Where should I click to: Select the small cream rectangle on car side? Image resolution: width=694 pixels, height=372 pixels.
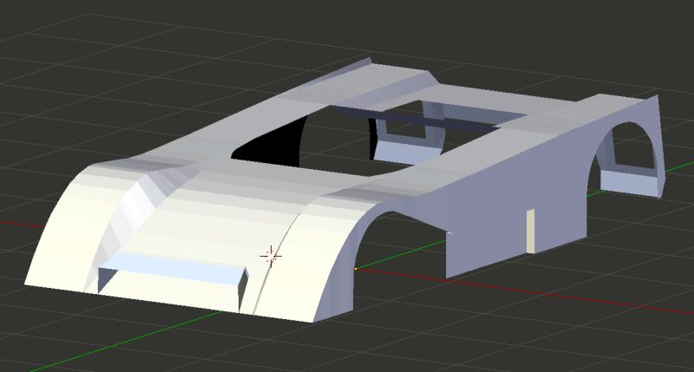click(530, 231)
